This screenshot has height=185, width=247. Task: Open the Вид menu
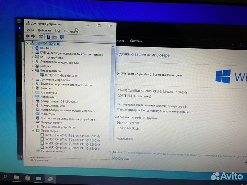coord(57,31)
